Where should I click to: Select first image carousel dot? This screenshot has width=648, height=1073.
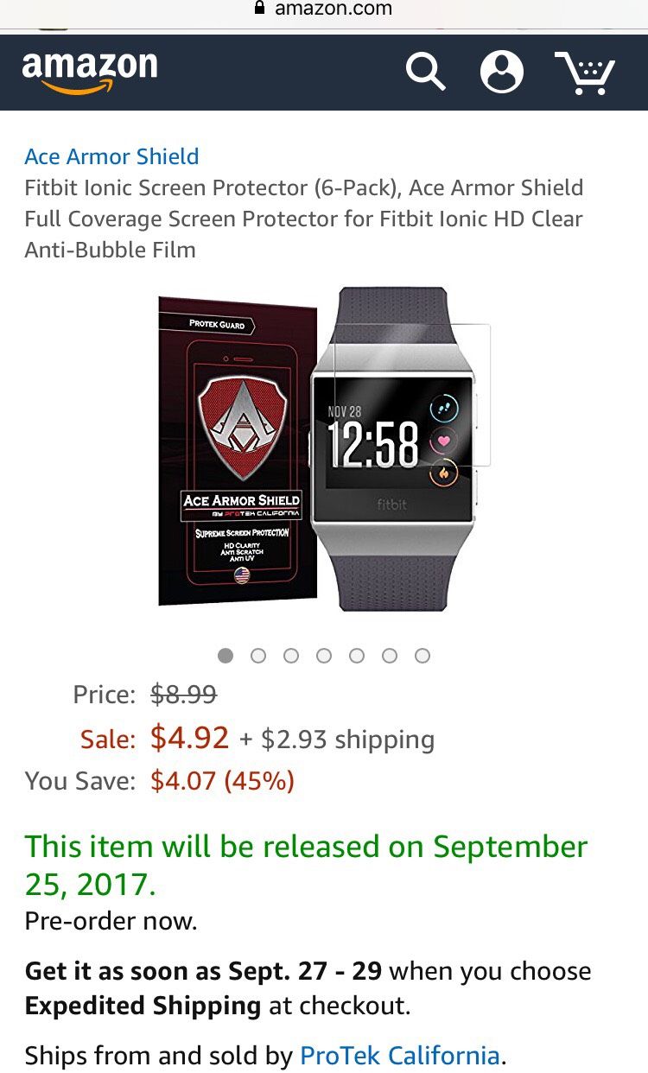[x=226, y=656]
